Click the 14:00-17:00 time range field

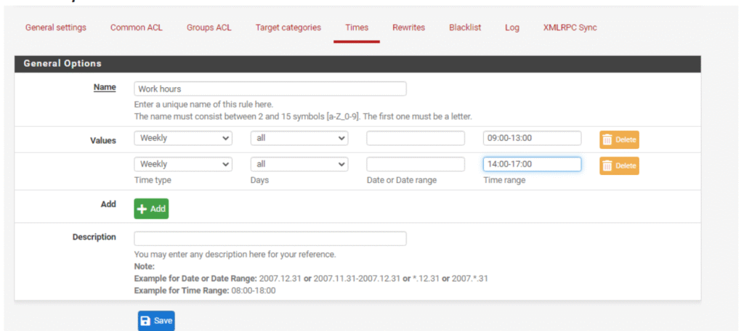(532, 164)
